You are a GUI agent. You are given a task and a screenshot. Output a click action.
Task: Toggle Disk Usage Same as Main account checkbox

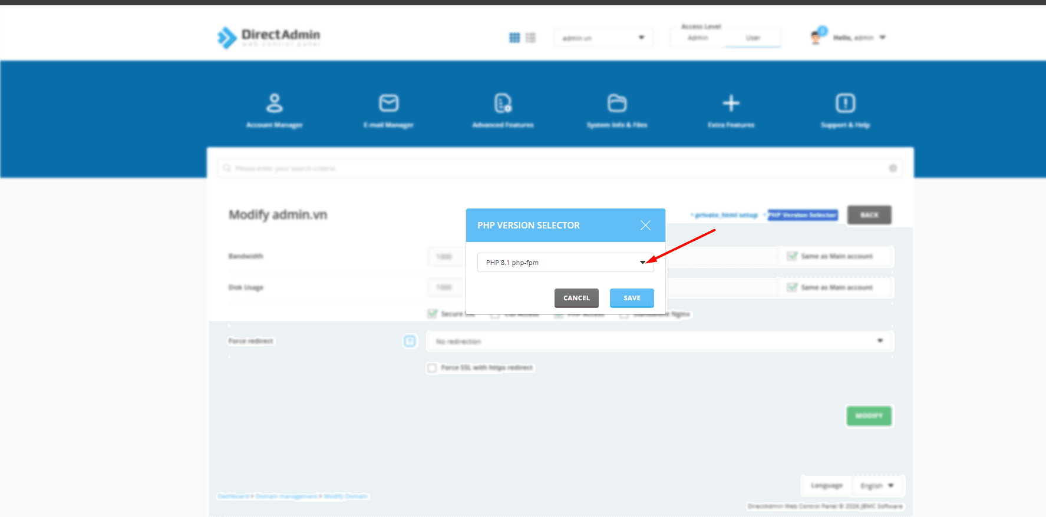(793, 287)
